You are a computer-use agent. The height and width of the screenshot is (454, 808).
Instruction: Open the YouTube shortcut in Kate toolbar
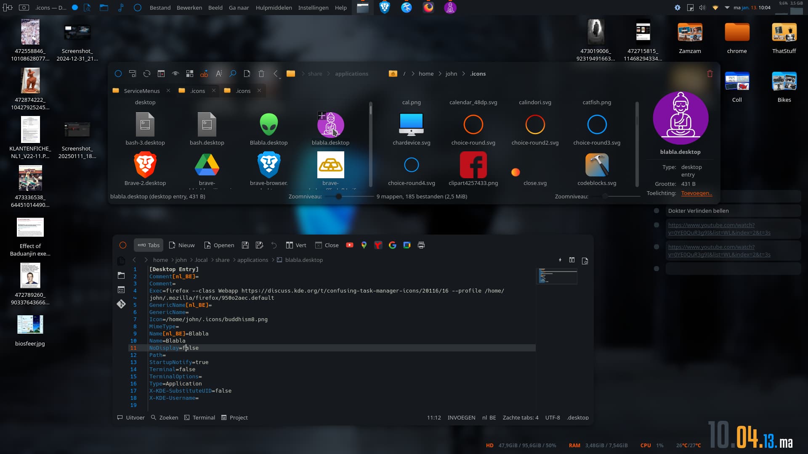point(350,245)
